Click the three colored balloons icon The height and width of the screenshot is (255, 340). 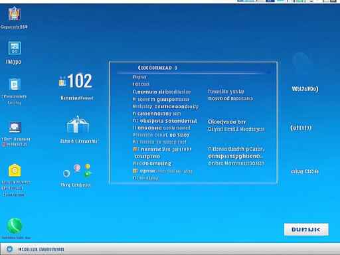pos(77,171)
